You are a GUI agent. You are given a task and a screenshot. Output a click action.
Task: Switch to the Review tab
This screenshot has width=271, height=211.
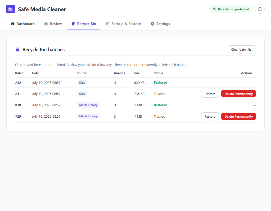coord(53,24)
